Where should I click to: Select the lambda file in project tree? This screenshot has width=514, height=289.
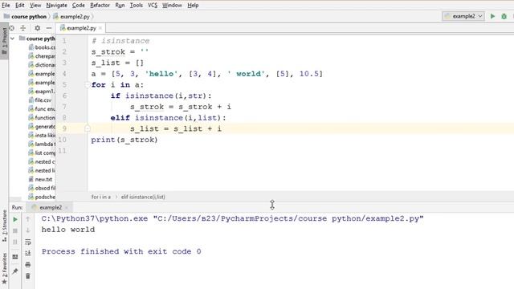coord(42,144)
